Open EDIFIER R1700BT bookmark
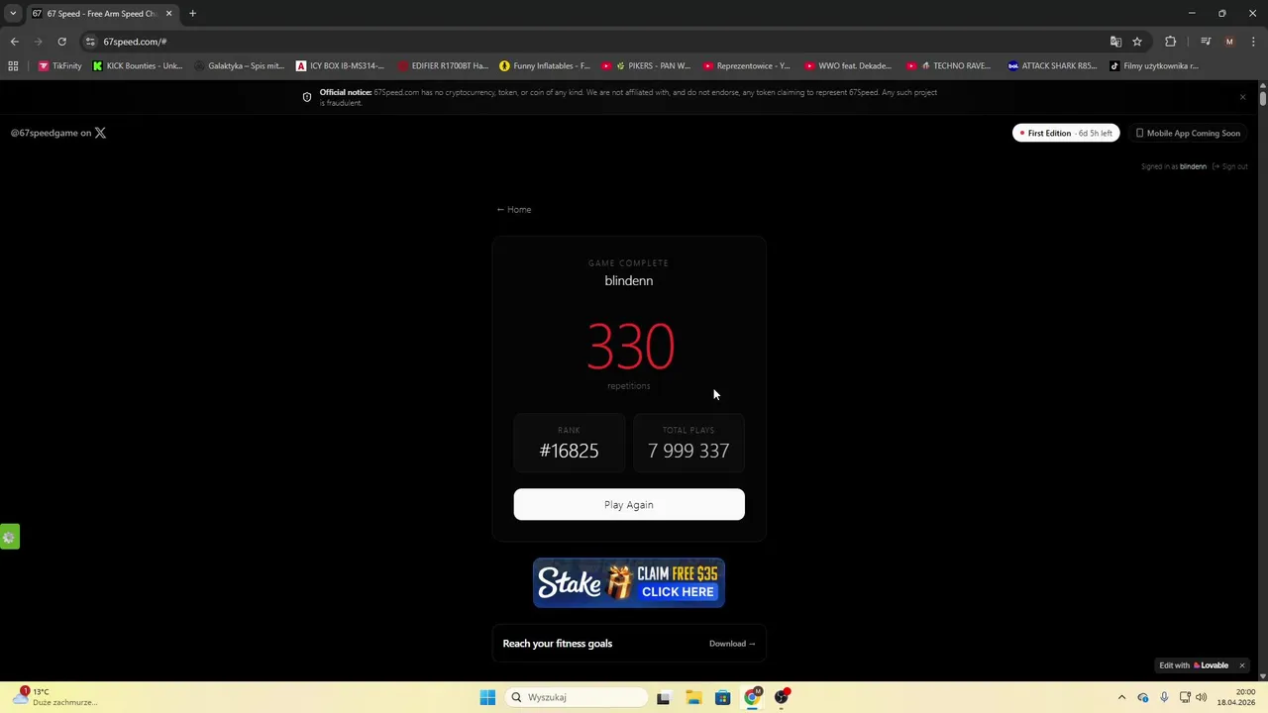Image resolution: width=1268 pixels, height=713 pixels. pyautogui.click(x=442, y=66)
